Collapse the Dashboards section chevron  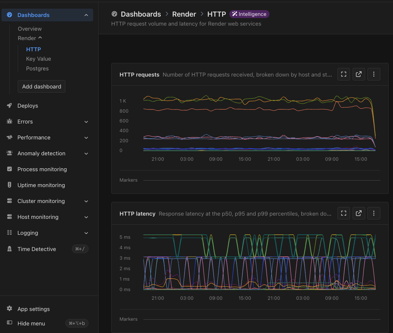[x=86, y=15]
